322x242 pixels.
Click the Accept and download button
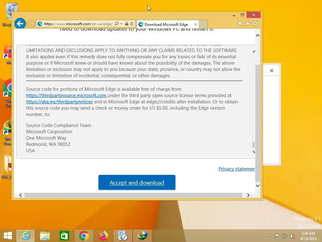click(137, 182)
